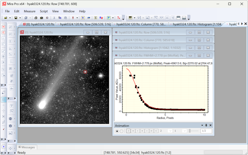The image size is (248, 155).
Task: Open the Messages panel tab
Action: pos(28,147)
